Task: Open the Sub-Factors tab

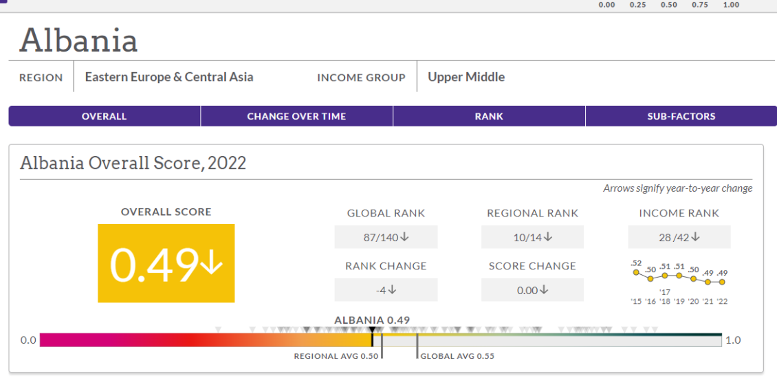Action: pyautogui.click(x=681, y=116)
